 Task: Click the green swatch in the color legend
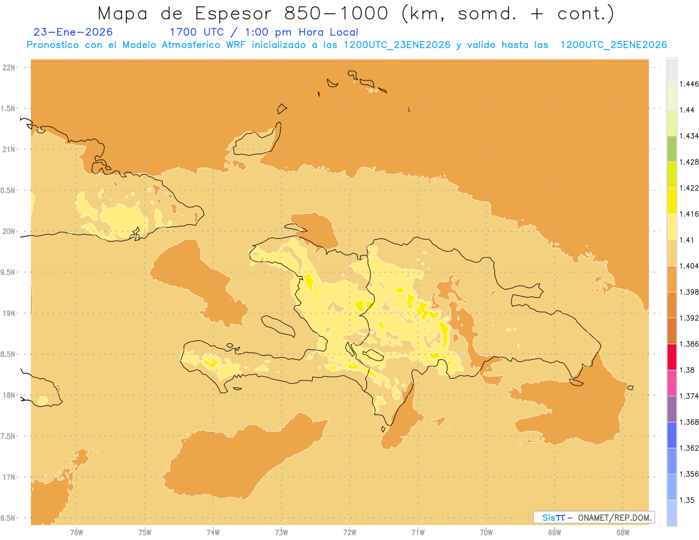point(672,149)
